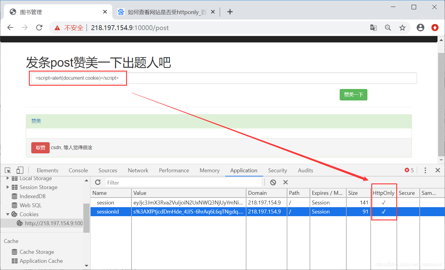445x270 pixels.
Task: Select the IndexedDB storage item
Action: 32,196
